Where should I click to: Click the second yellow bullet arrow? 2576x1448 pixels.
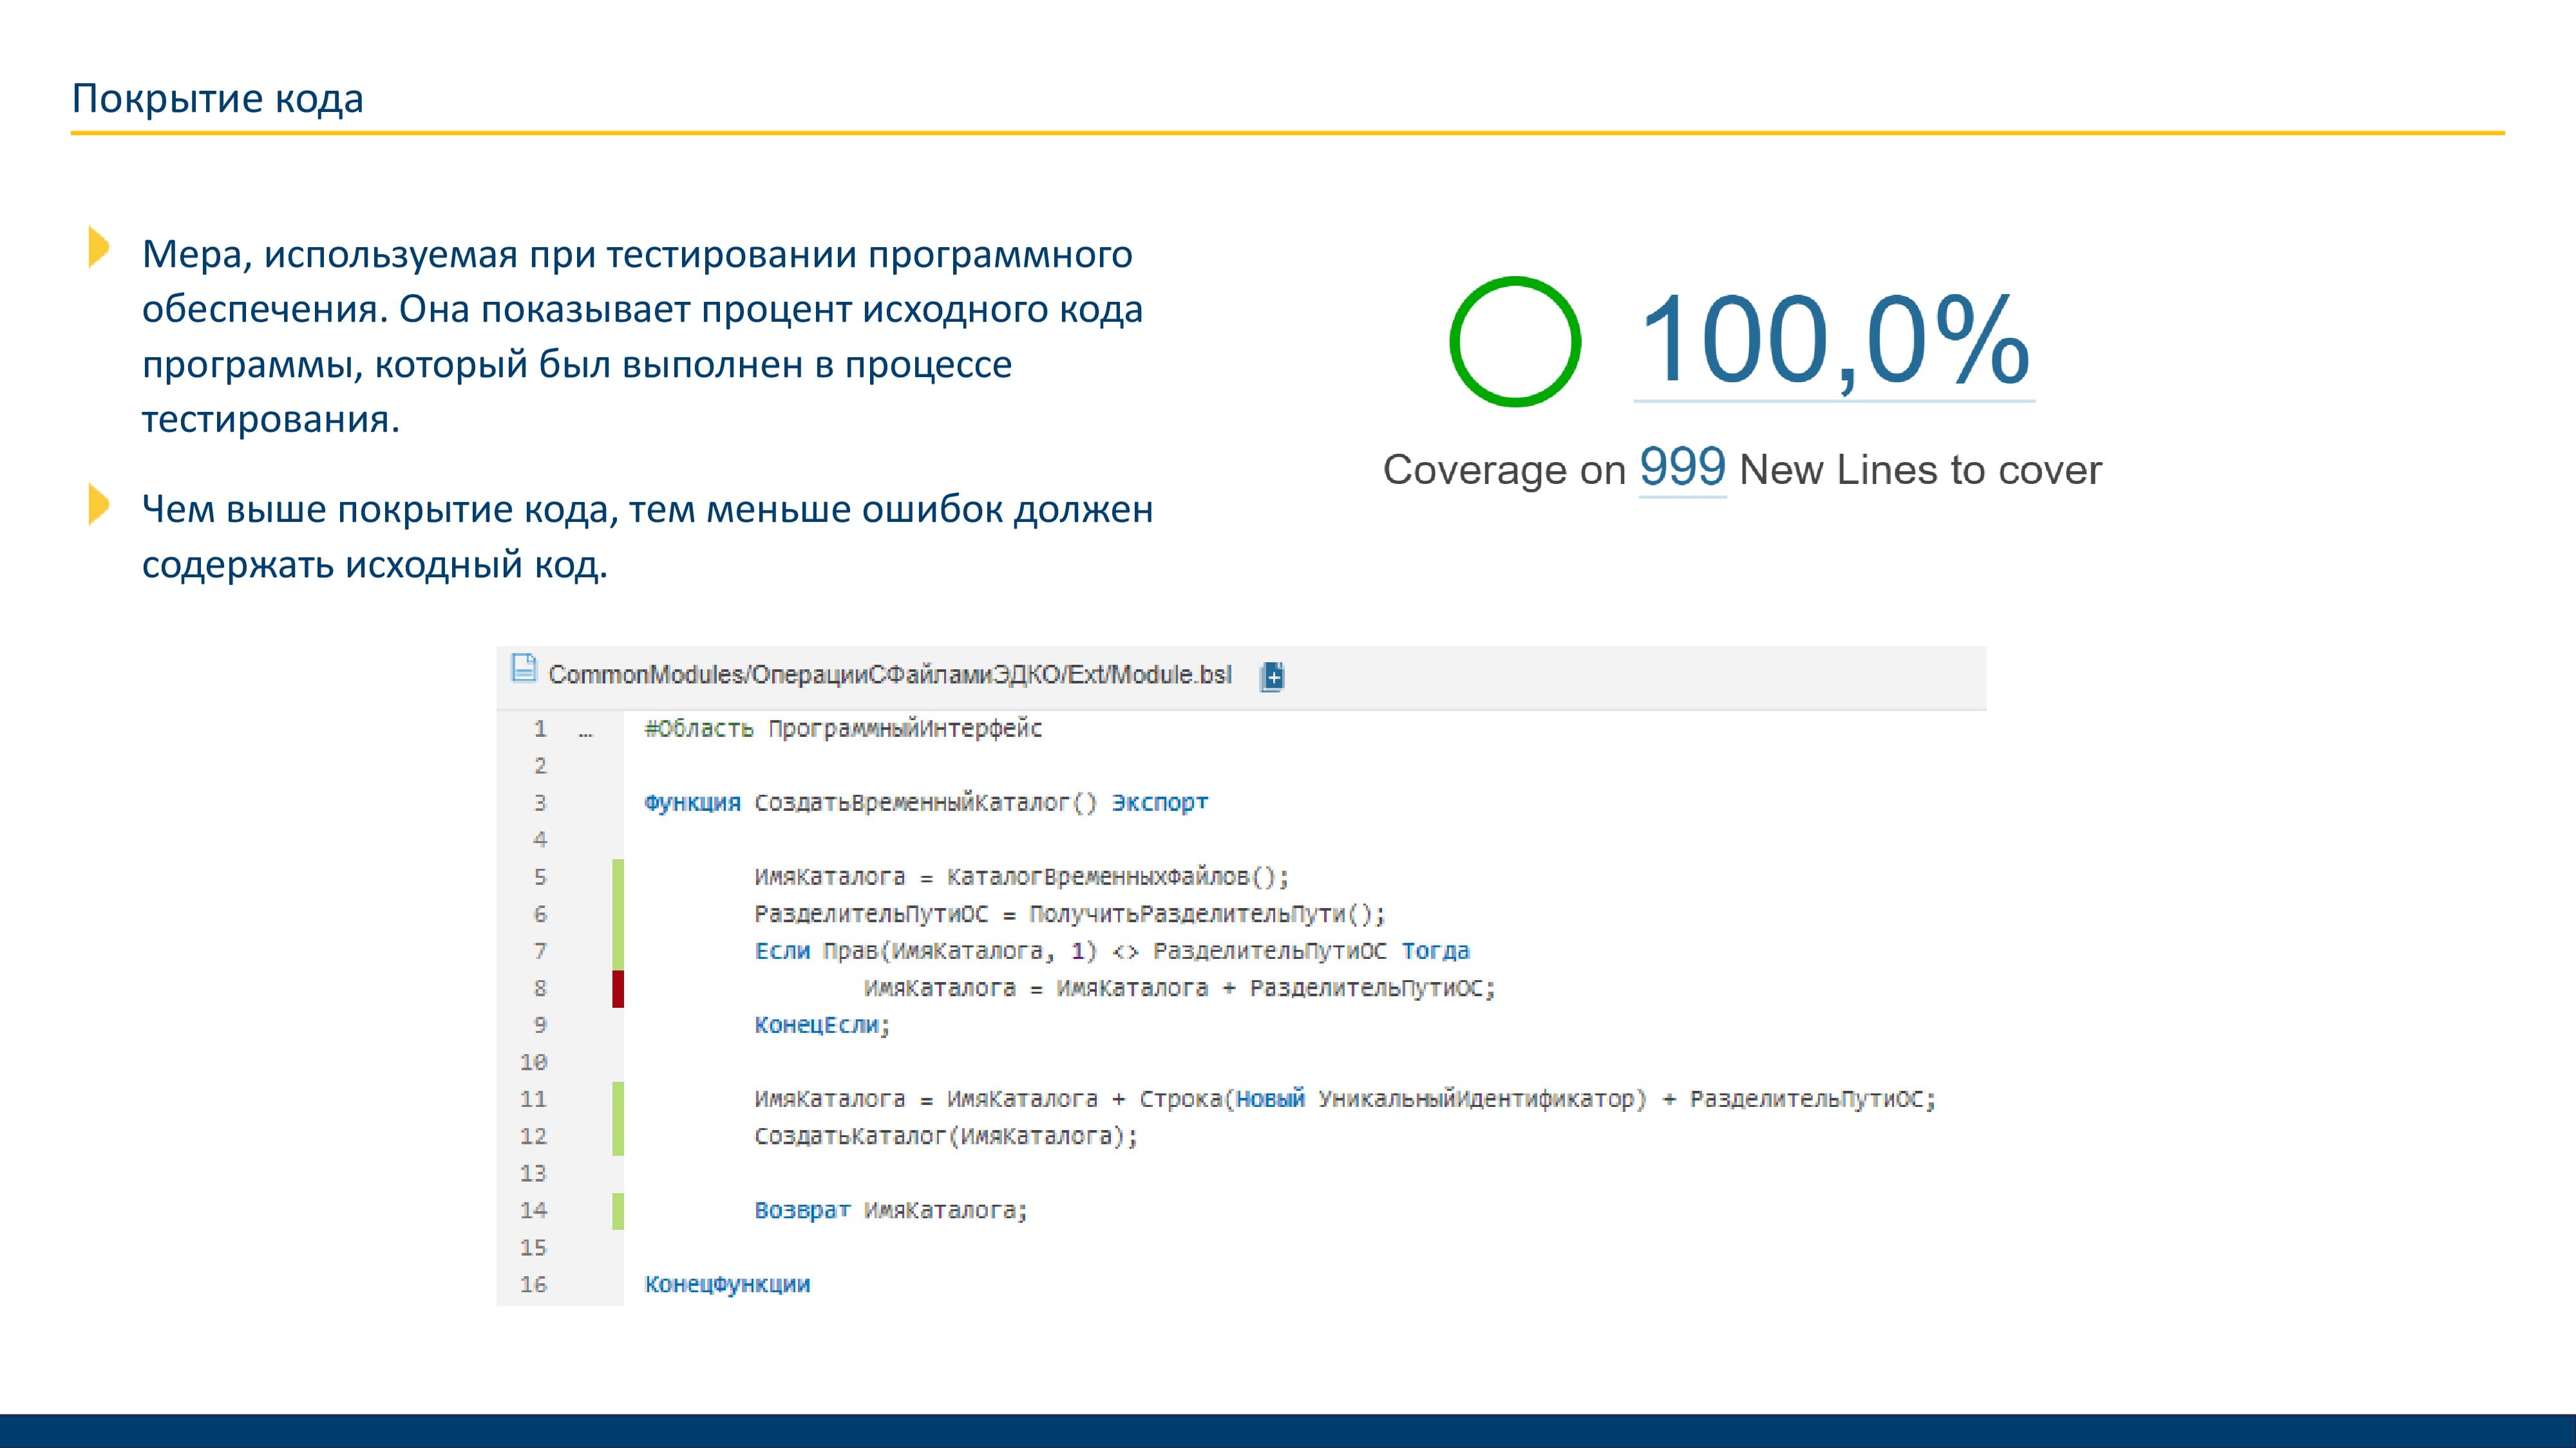[x=98, y=505]
